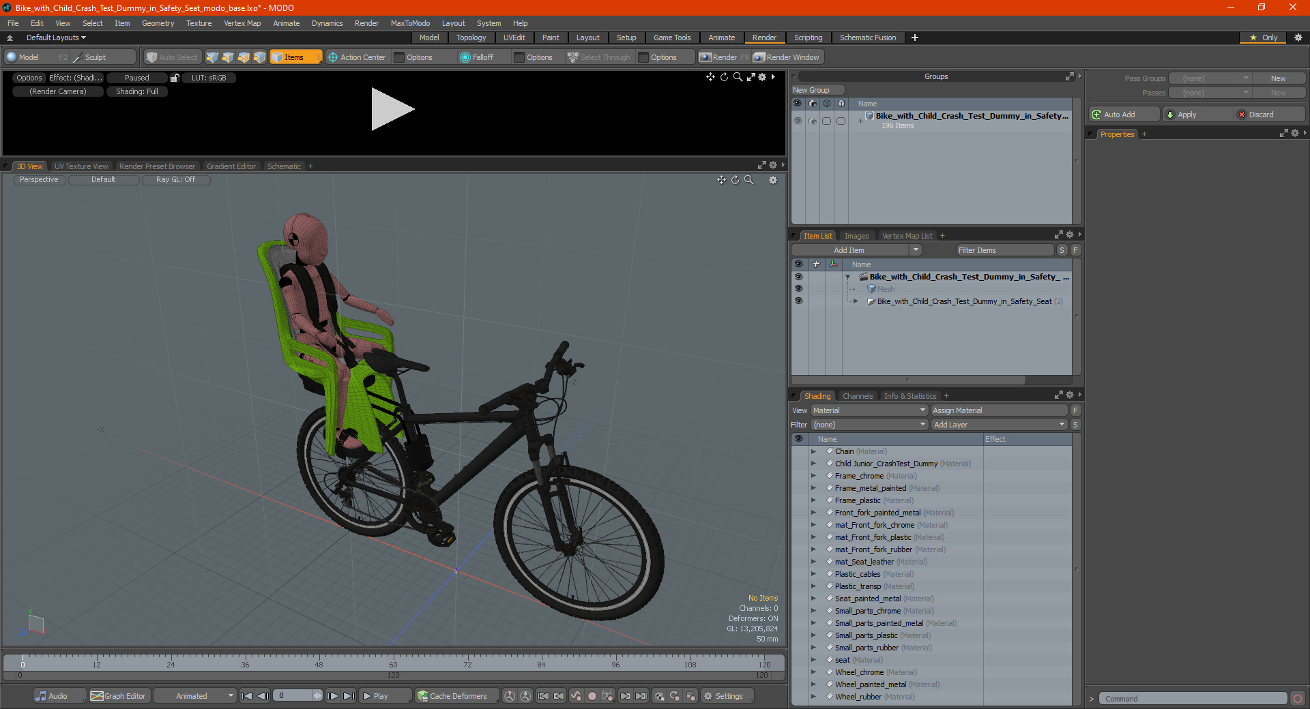Viewport: 1310px width, 709px height.
Task: Switch to Topology layout tab
Action: click(x=471, y=37)
